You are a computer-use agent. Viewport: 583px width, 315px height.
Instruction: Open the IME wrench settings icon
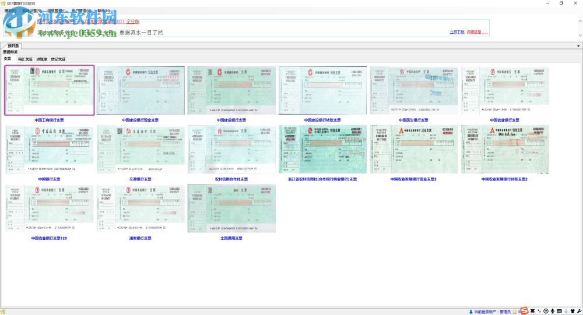pos(579,311)
